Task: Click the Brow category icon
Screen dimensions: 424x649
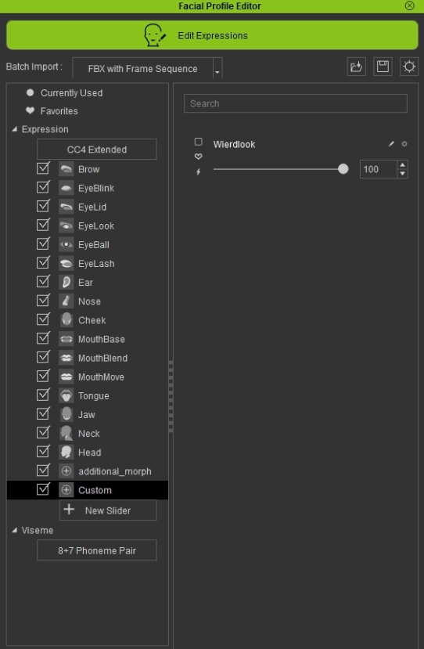Action: [66, 169]
